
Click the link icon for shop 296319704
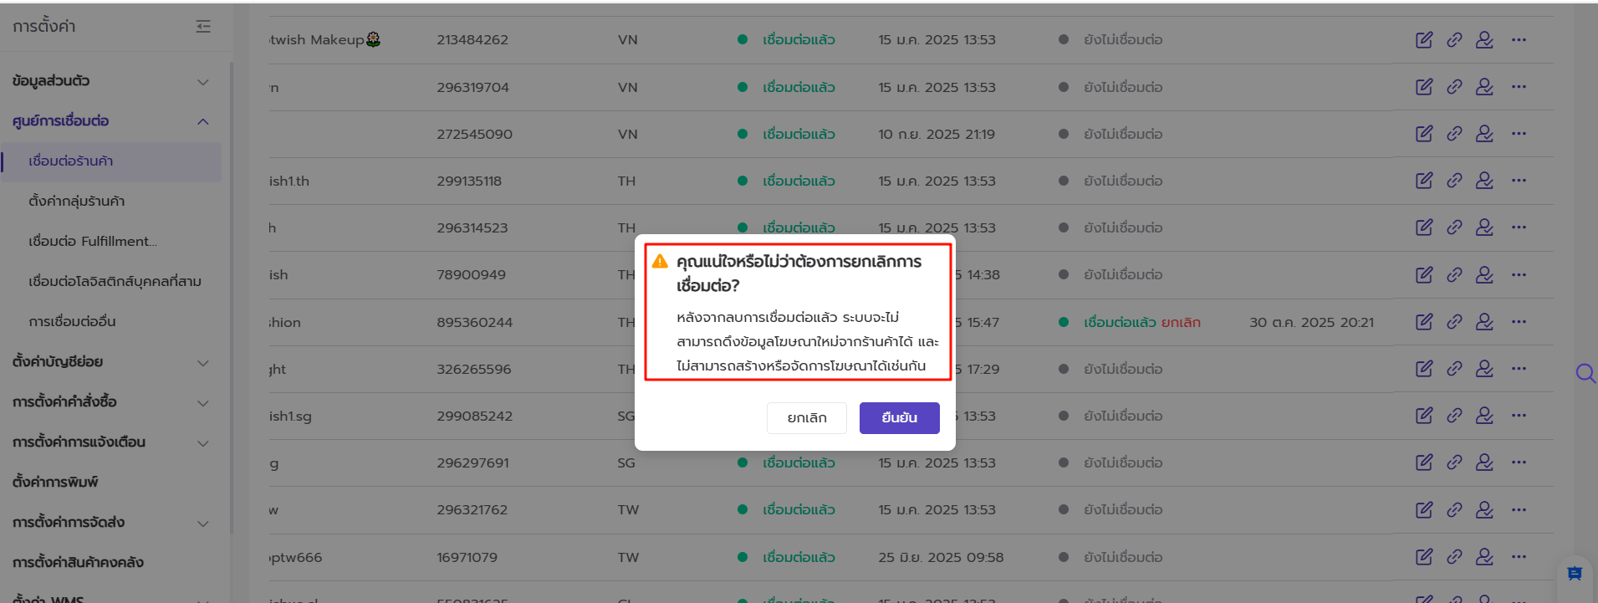1454,87
